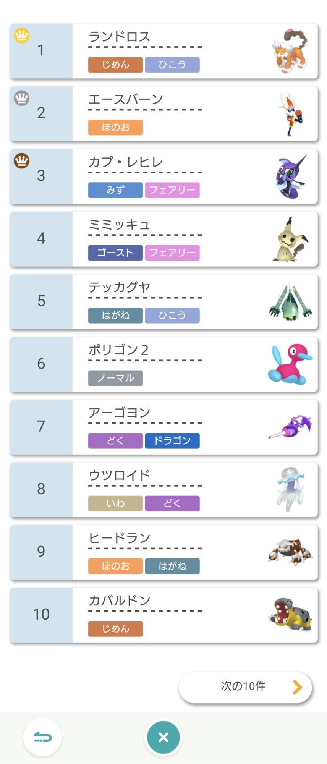Click the いわ type tag on ウツロイド

(x=115, y=503)
